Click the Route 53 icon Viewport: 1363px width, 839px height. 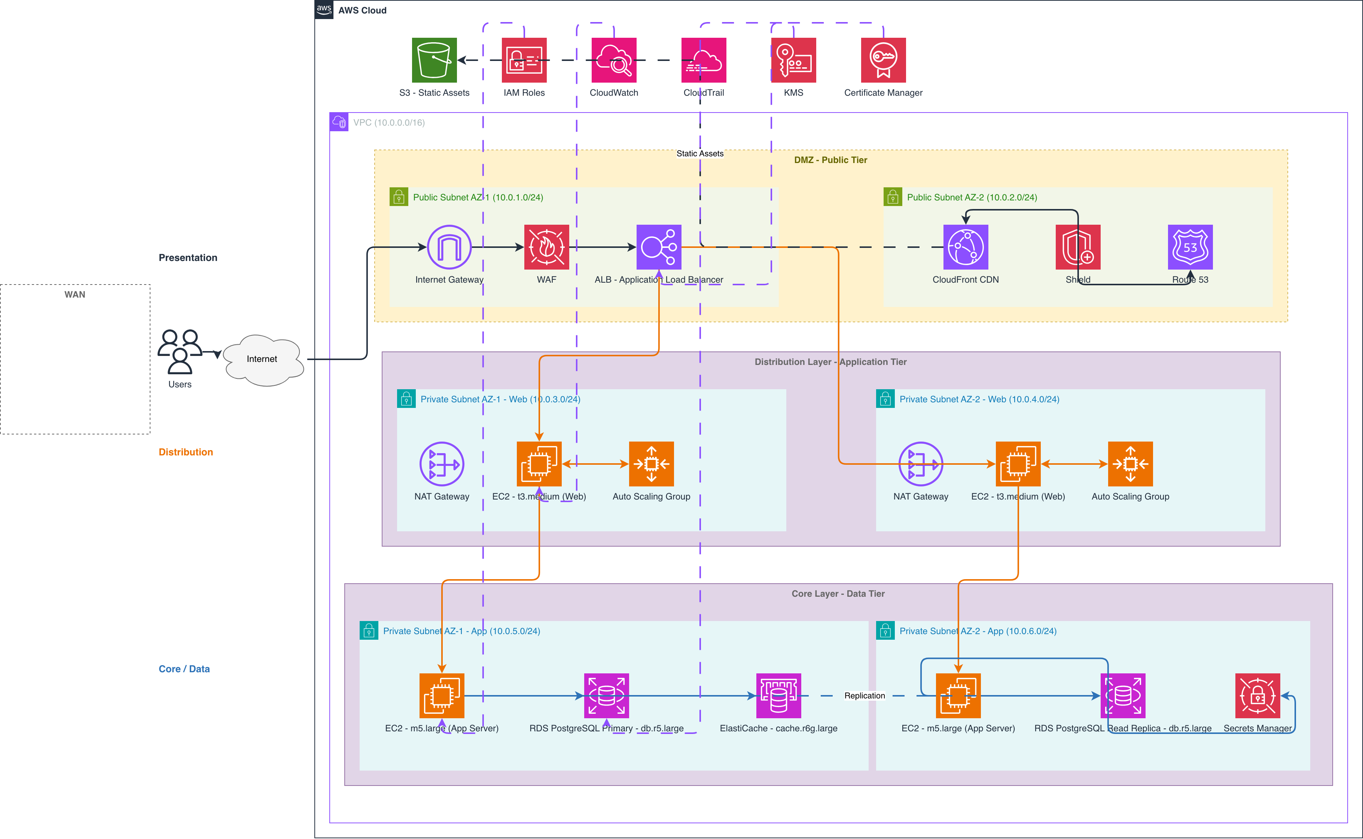(x=1190, y=247)
